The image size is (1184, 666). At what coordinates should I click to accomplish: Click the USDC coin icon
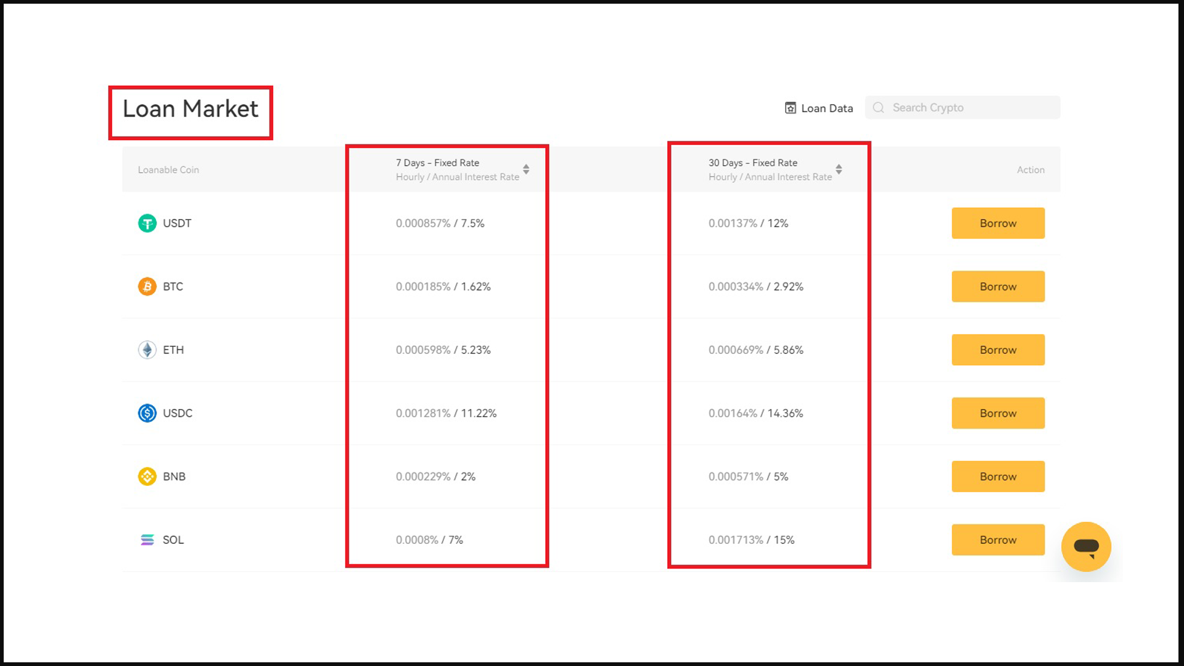(x=147, y=413)
